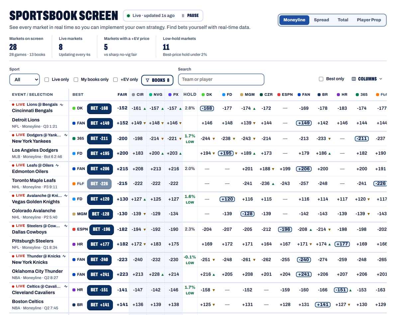396x315 pixels.
Task: Click the DK sportsbook column header dot
Action: click(203, 94)
